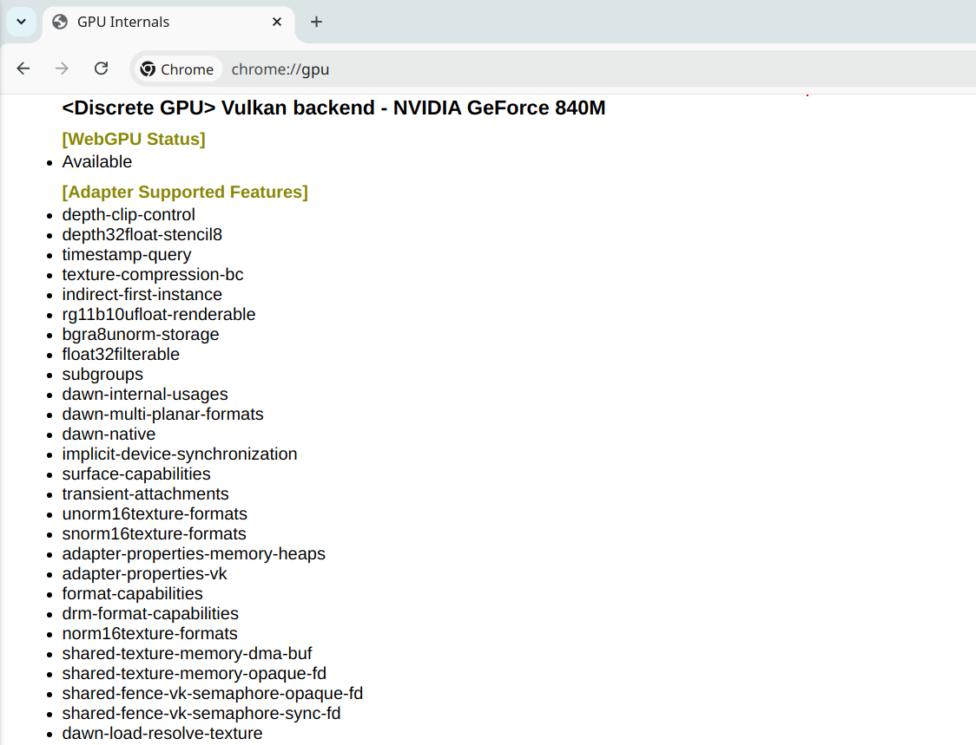Screen dimensions: 976x745
Task: Click the 'snorm16texture-formats' feature
Action: pos(154,533)
